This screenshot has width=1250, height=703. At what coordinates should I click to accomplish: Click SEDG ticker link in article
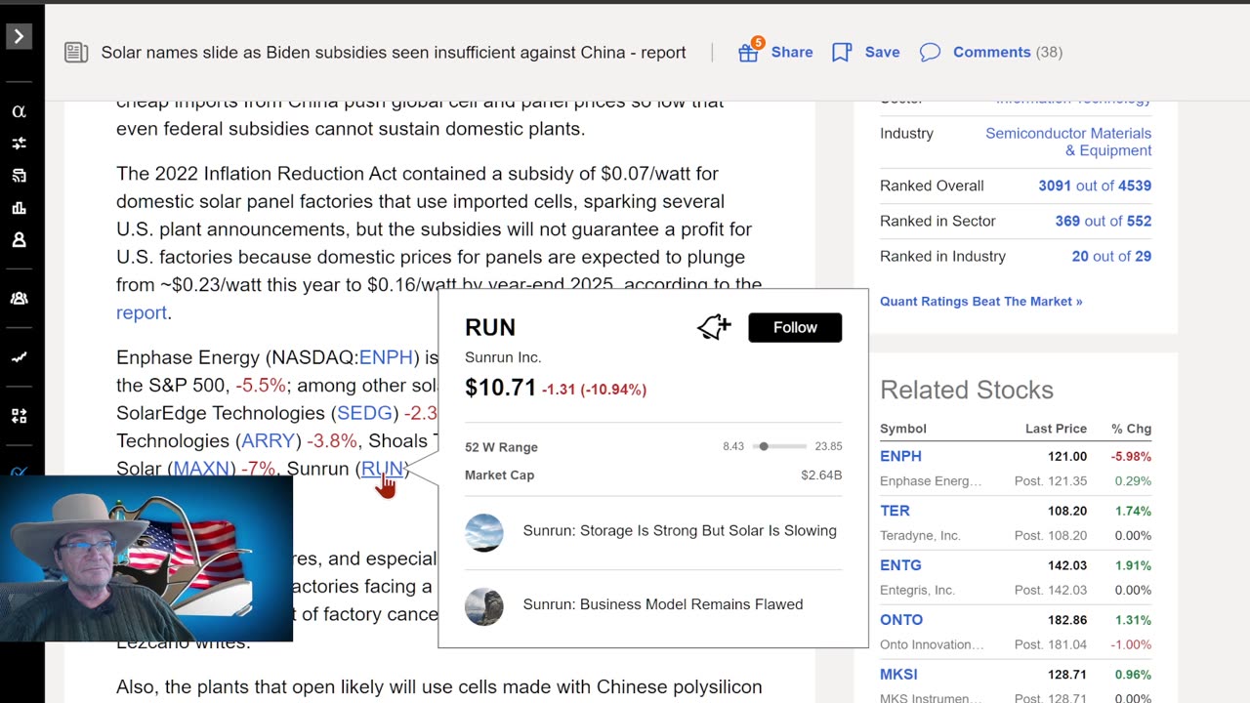364,413
